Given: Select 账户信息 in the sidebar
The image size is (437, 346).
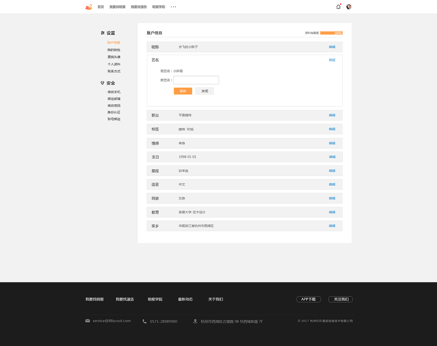Looking at the screenshot, I should tap(114, 43).
